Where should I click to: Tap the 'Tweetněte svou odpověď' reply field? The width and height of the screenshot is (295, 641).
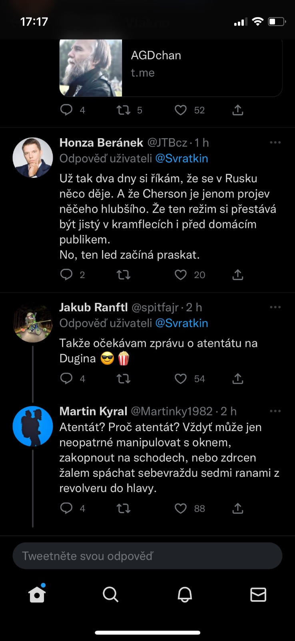coord(147,556)
